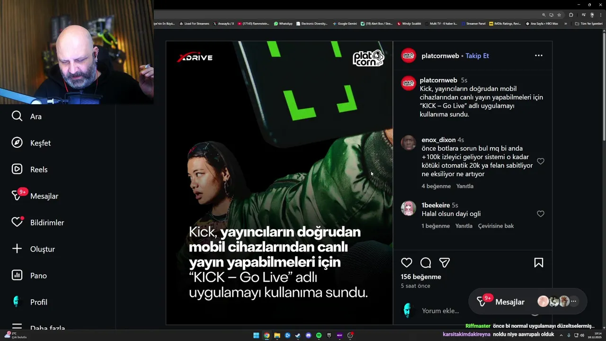Open Steam from taskbar
Image resolution: width=606 pixels, height=341 pixels.
click(x=298, y=335)
